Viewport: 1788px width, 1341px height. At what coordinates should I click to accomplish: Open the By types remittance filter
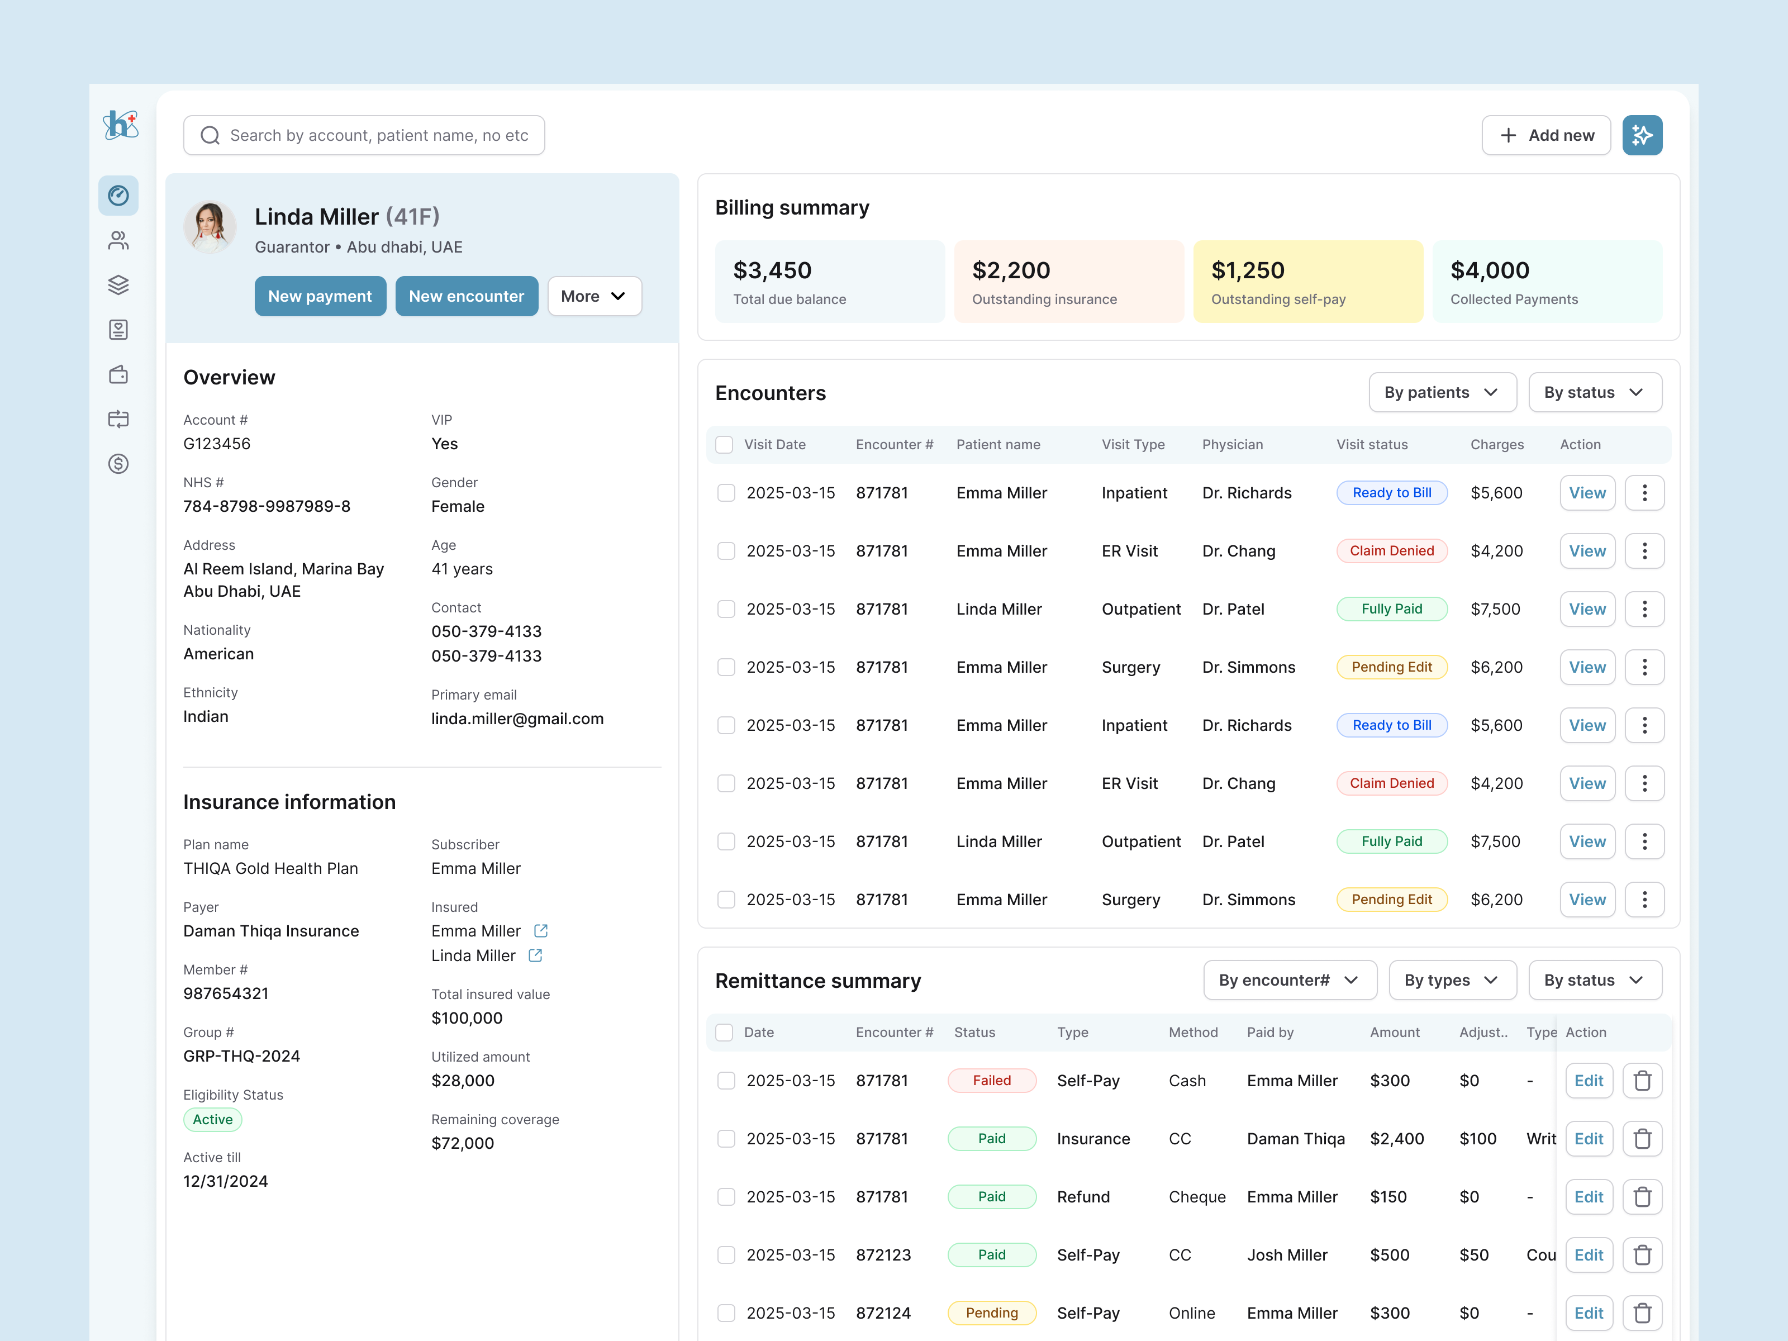[1452, 981]
